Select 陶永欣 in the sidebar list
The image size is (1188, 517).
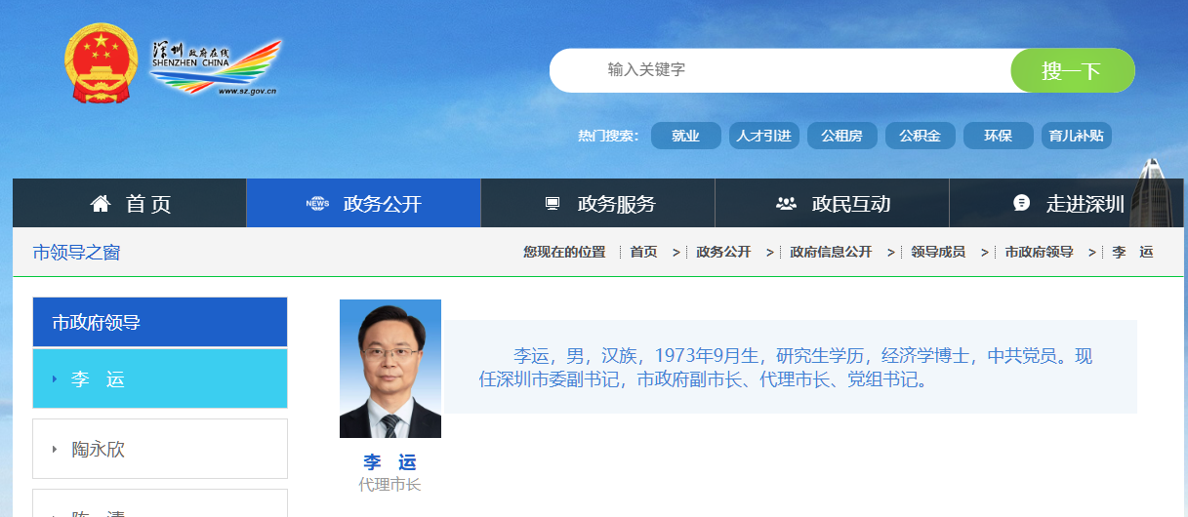(160, 450)
